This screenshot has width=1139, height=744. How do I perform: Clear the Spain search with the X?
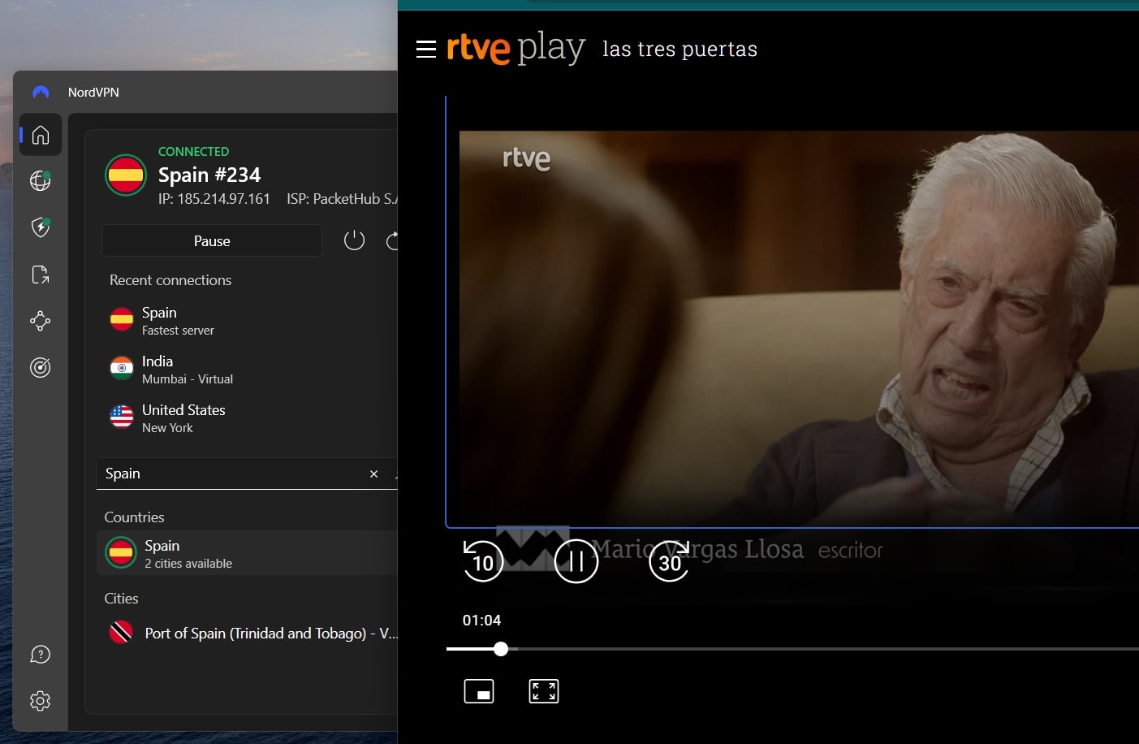coord(373,474)
